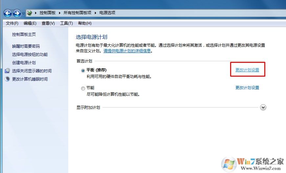286x173 pixels.
Task: Click the Back navigation arrow
Action: coord(8,13)
